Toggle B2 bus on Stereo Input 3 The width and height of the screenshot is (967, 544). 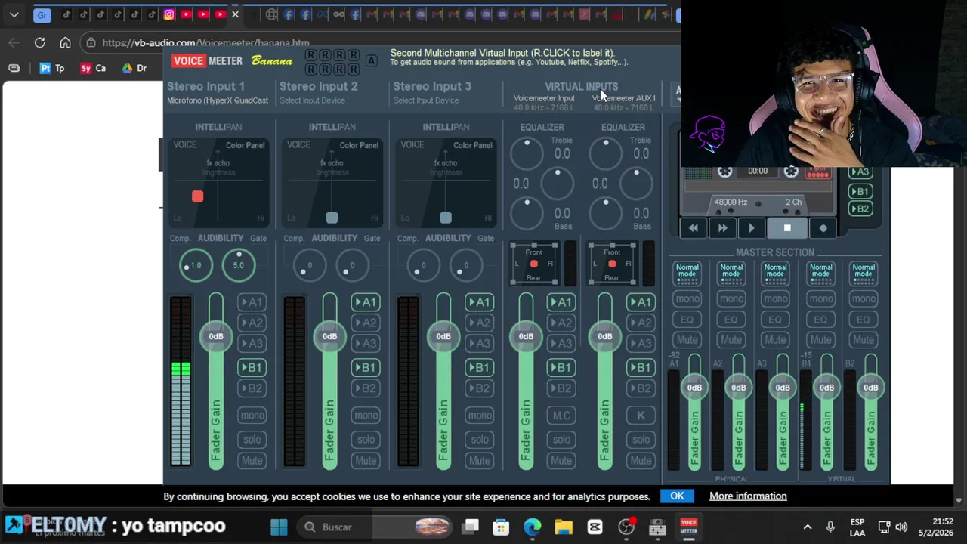[479, 388]
